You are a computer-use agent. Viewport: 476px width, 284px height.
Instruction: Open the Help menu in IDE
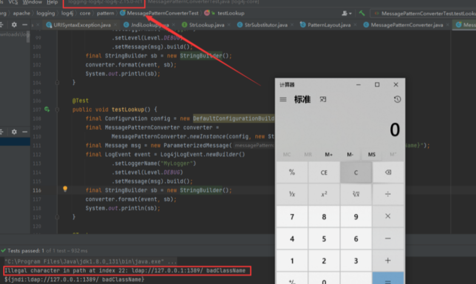pyautogui.click(x=52, y=2)
